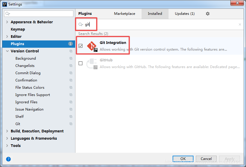Screen dimensions: 246x167
Task: Close the Settings dialog window
Action: (x=237, y=3)
